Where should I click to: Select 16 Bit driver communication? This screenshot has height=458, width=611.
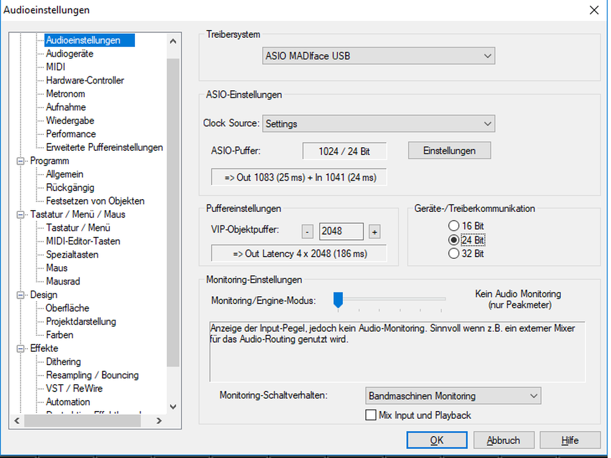pos(454,226)
